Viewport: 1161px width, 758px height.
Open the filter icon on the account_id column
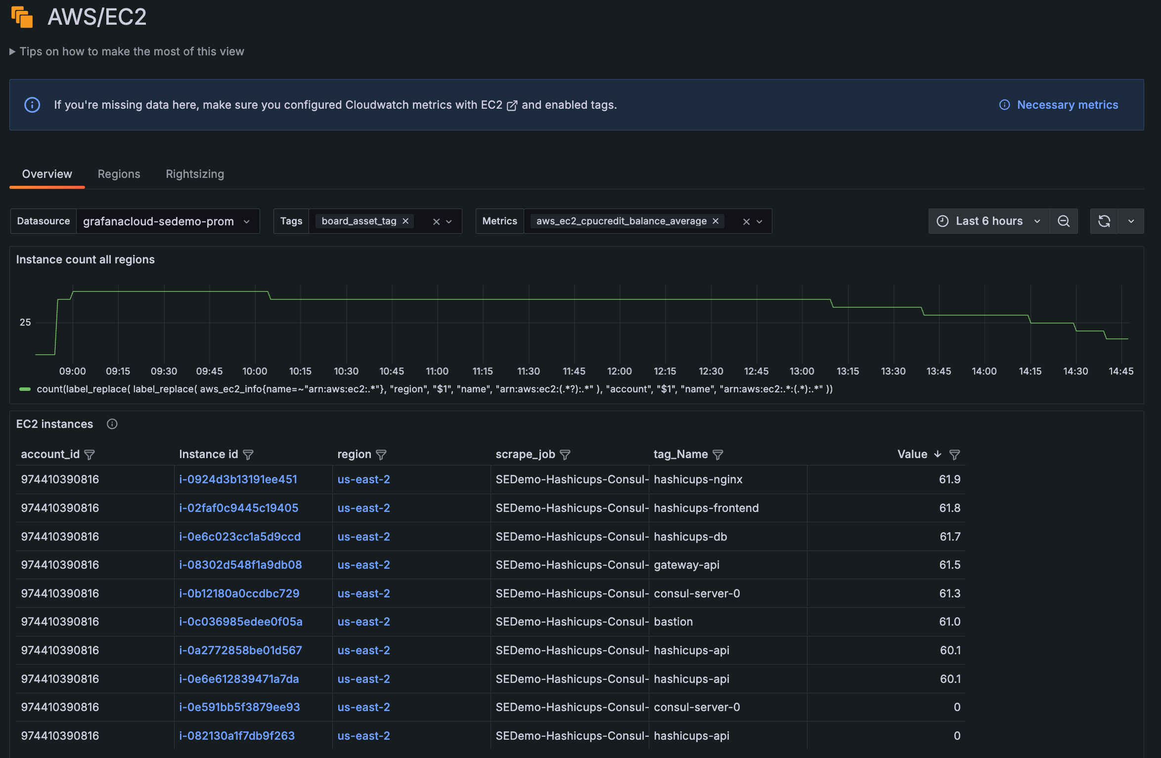(x=90, y=454)
